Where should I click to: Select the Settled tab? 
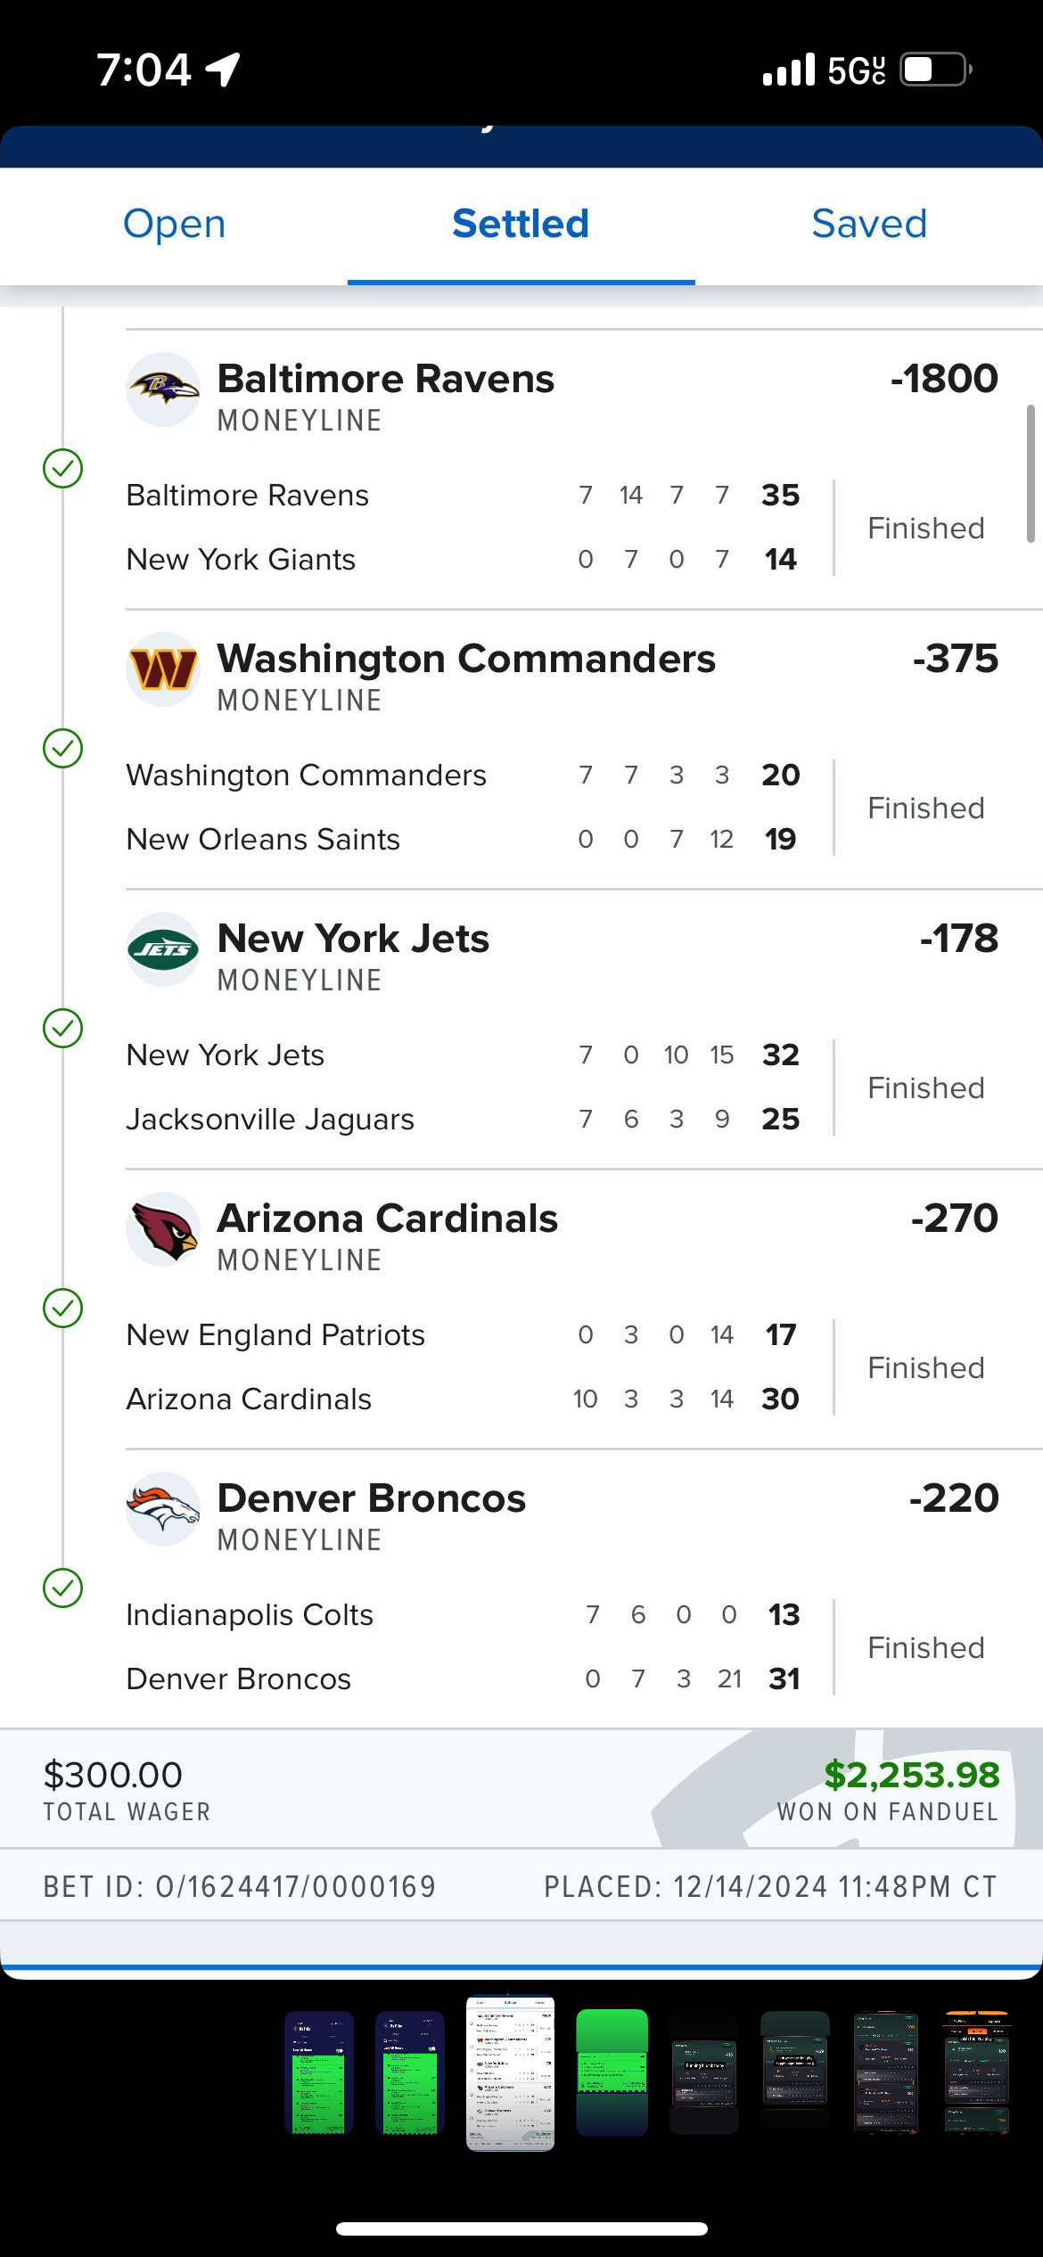point(521,225)
